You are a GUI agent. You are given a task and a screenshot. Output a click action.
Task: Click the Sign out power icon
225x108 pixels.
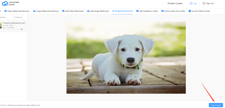(x=204, y=3)
